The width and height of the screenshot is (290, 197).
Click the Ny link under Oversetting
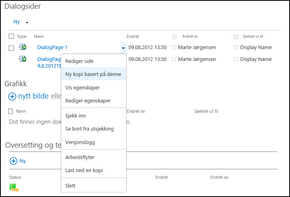[23, 161]
